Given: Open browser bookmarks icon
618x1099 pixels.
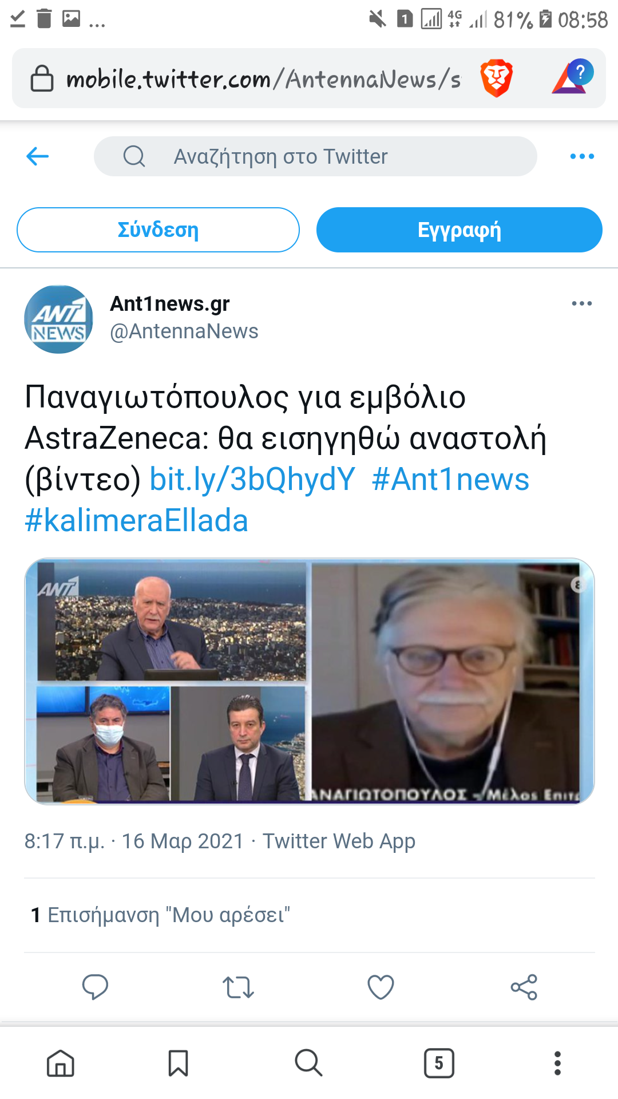Looking at the screenshot, I should 179,1063.
